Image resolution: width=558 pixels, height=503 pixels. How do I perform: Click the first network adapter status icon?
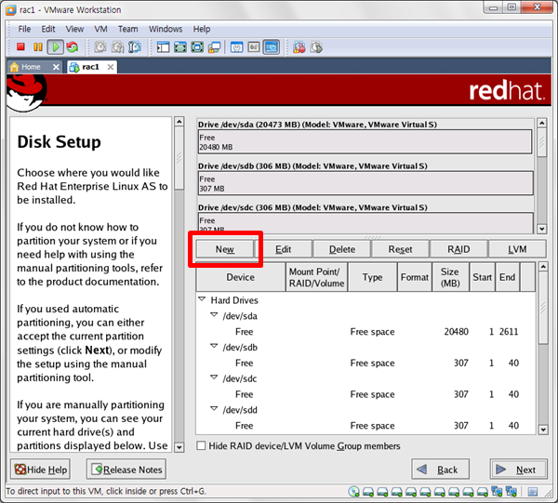(x=497, y=492)
